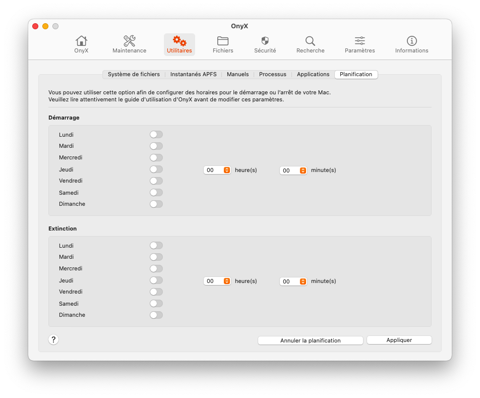Enable Lundi toggle under Démarrage
Viewport: 480px width, 398px height.
coord(156,134)
